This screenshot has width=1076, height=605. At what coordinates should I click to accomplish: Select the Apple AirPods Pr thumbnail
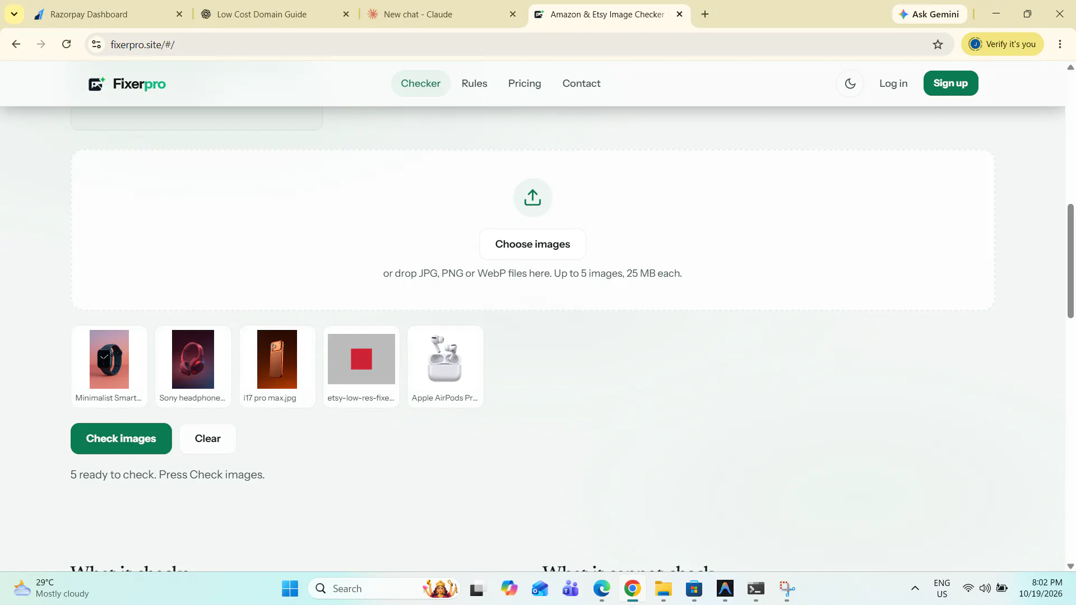[x=445, y=366]
